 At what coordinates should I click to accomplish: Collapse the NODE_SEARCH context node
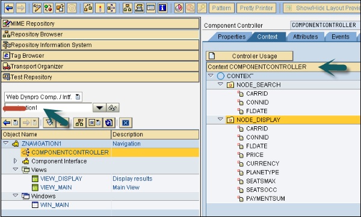coord(220,84)
